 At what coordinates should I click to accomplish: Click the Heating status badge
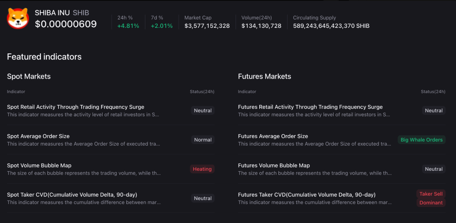click(202, 169)
